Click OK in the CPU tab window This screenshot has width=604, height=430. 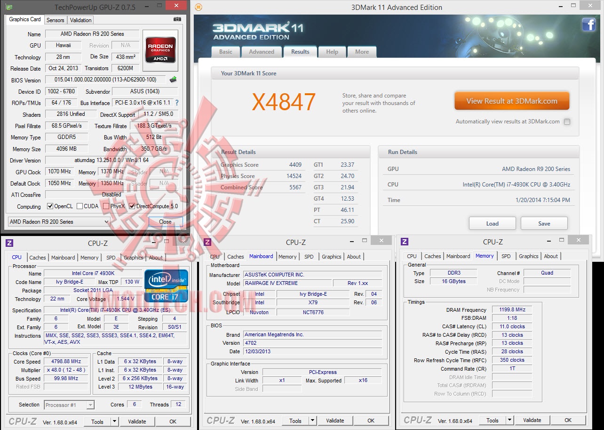pos(173,422)
